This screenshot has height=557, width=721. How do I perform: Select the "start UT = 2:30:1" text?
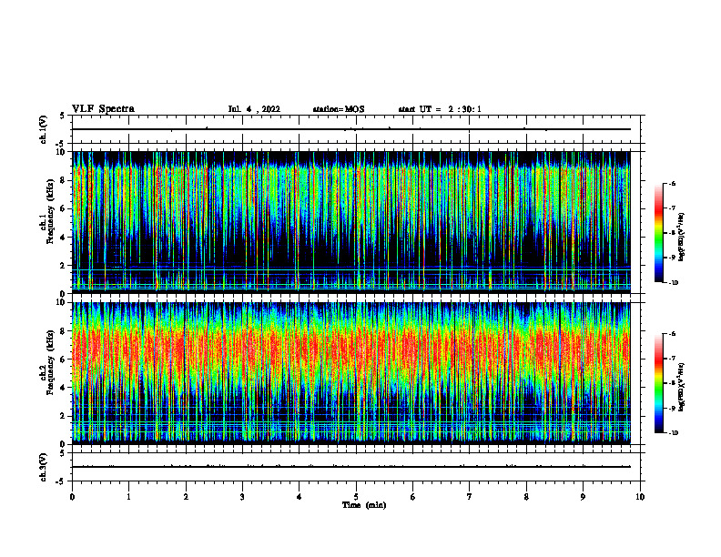pos(440,109)
